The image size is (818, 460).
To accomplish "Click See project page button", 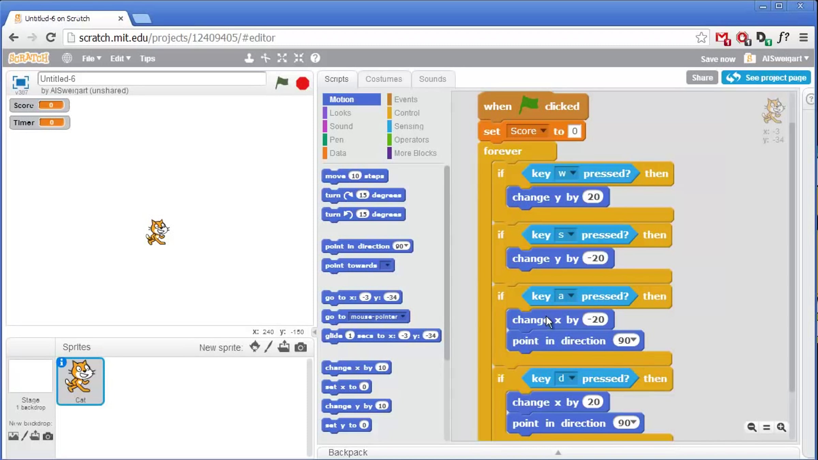I will click(766, 78).
